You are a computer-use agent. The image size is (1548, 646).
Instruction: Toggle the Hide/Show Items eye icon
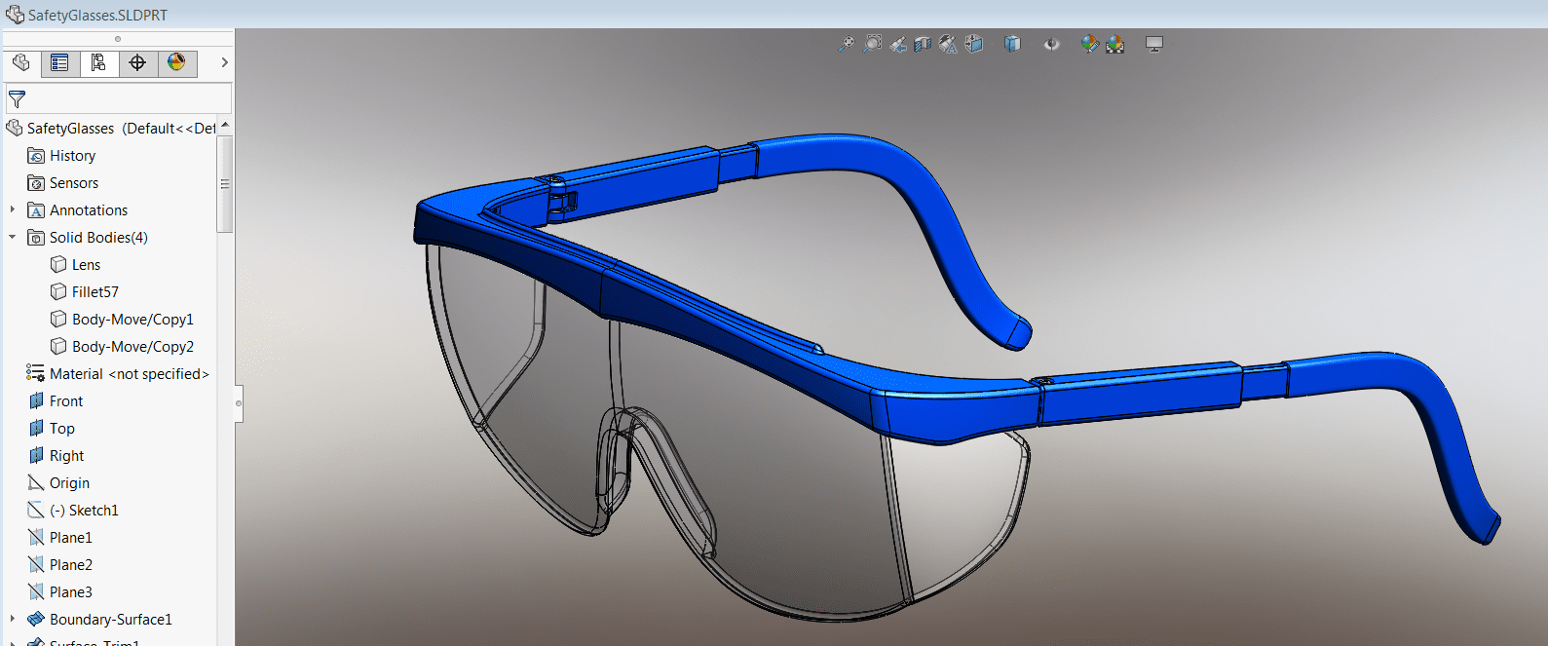1051,44
